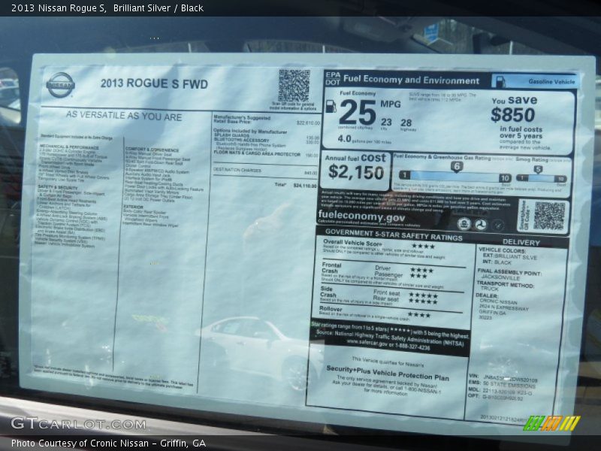Click the "$22,610.00" base price

(308, 123)
